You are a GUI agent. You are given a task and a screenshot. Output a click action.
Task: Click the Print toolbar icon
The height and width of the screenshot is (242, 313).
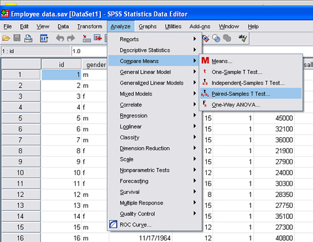(x=28, y=38)
